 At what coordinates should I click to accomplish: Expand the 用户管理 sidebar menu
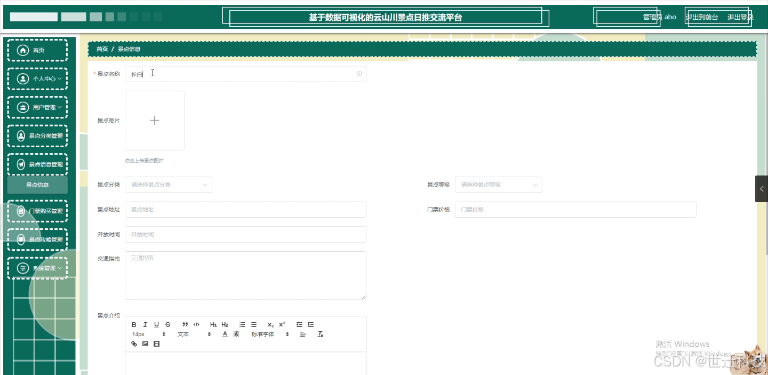tap(37, 107)
